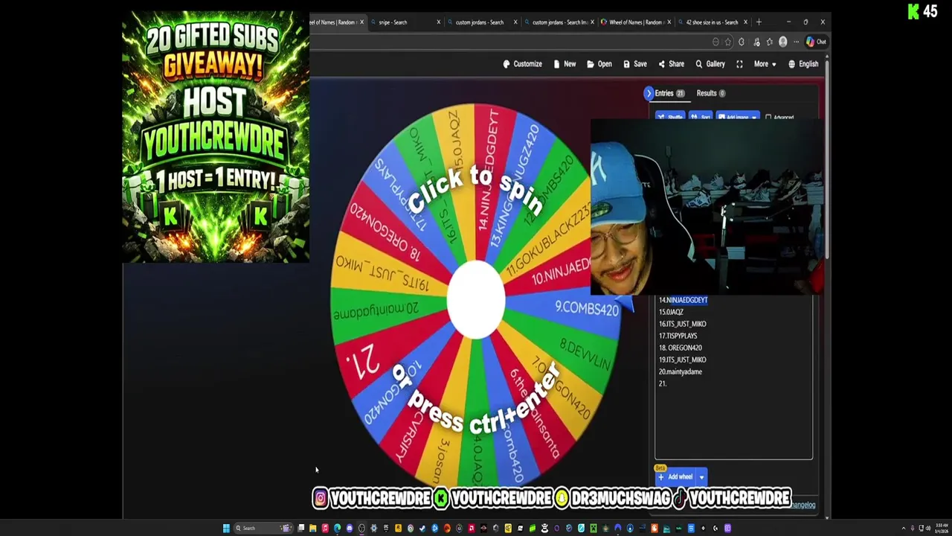Screen dimensions: 952x536
Task: Open the Gallery search
Action: click(x=710, y=64)
